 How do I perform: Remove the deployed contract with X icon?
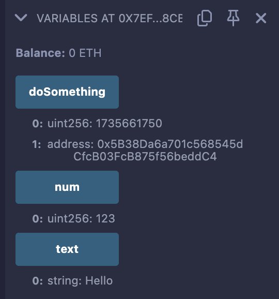[261, 18]
